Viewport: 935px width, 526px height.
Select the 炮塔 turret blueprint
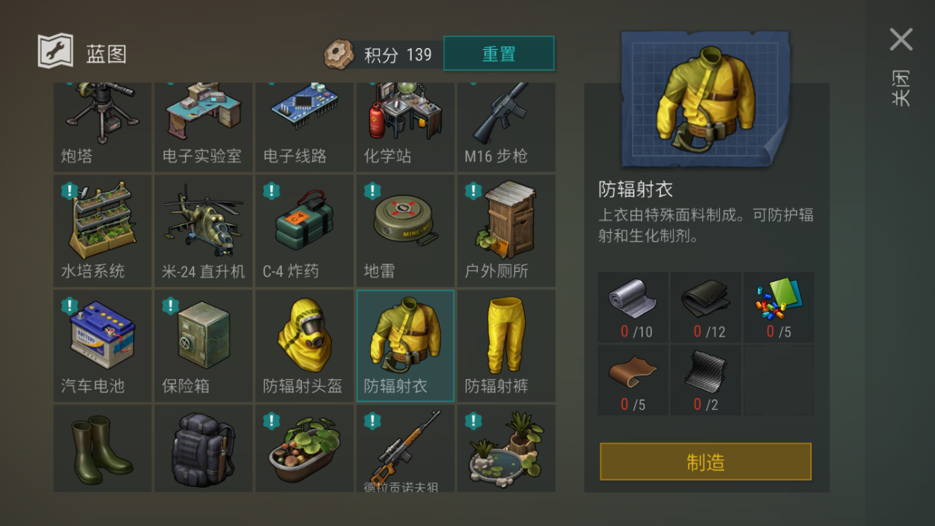tap(102, 127)
